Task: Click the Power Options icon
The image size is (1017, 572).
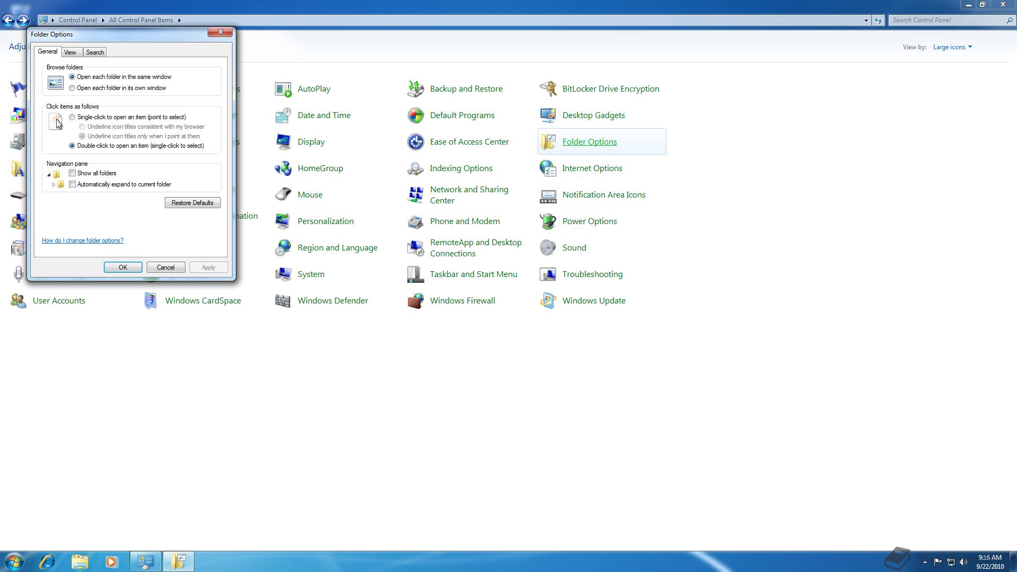Action: click(548, 221)
